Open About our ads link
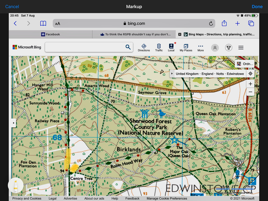Screen dimensions: 268x201 [94, 198]
